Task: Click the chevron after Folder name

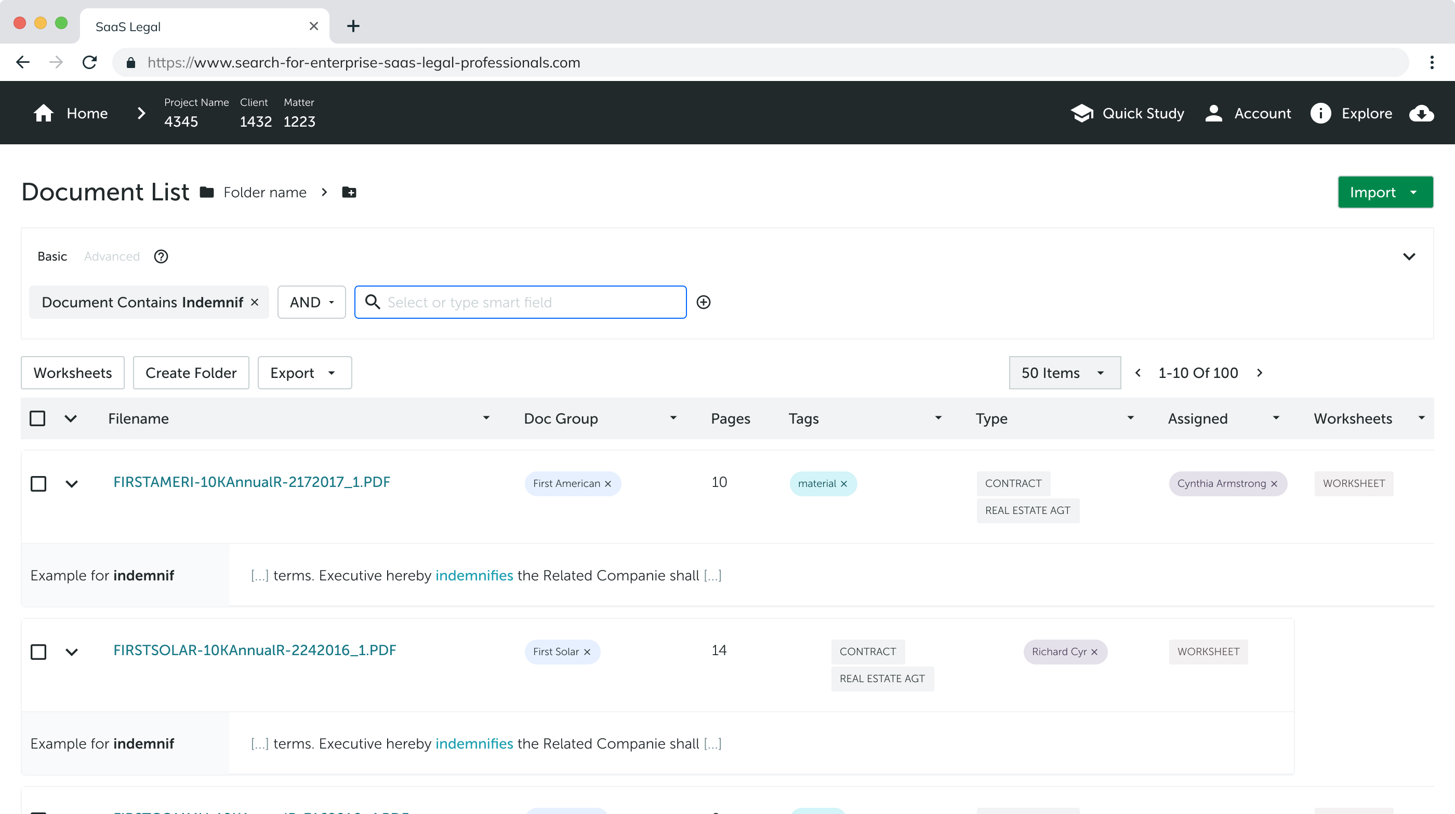Action: pos(324,193)
